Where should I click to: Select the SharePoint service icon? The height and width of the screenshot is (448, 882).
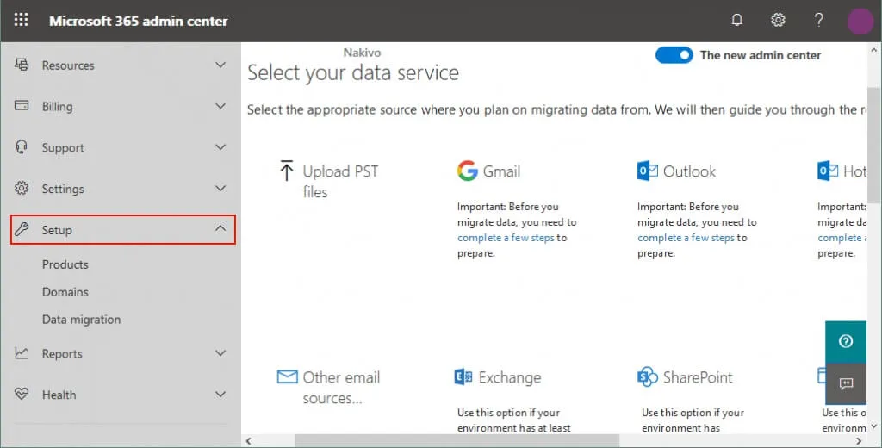pyautogui.click(x=648, y=376)
